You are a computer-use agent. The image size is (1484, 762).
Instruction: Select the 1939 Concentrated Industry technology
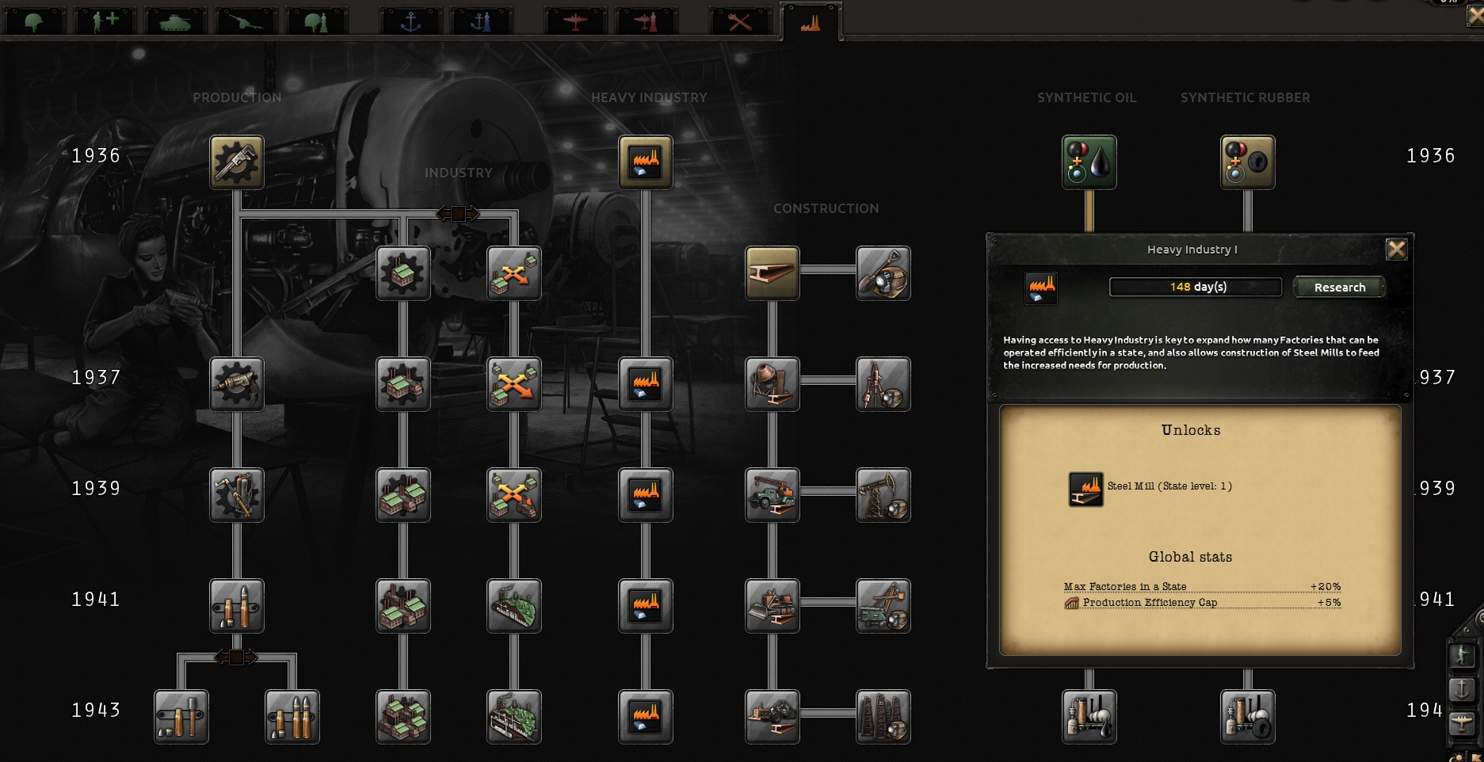pyautogui.click(x=403, y=495)
